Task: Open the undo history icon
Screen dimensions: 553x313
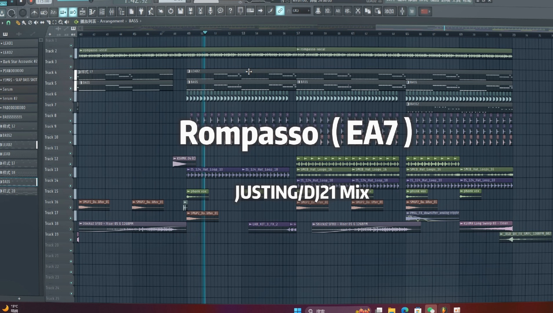Action: (x=171, y=11)
